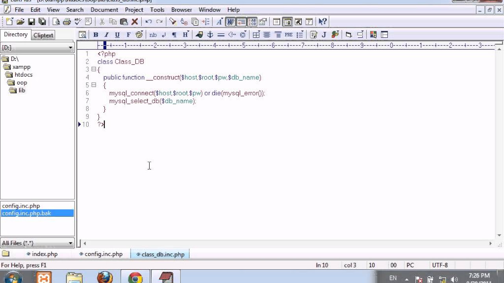The image size is (504, 283).
Task: Open Print Preview from the toolbar
Action: tap(56, 22)
